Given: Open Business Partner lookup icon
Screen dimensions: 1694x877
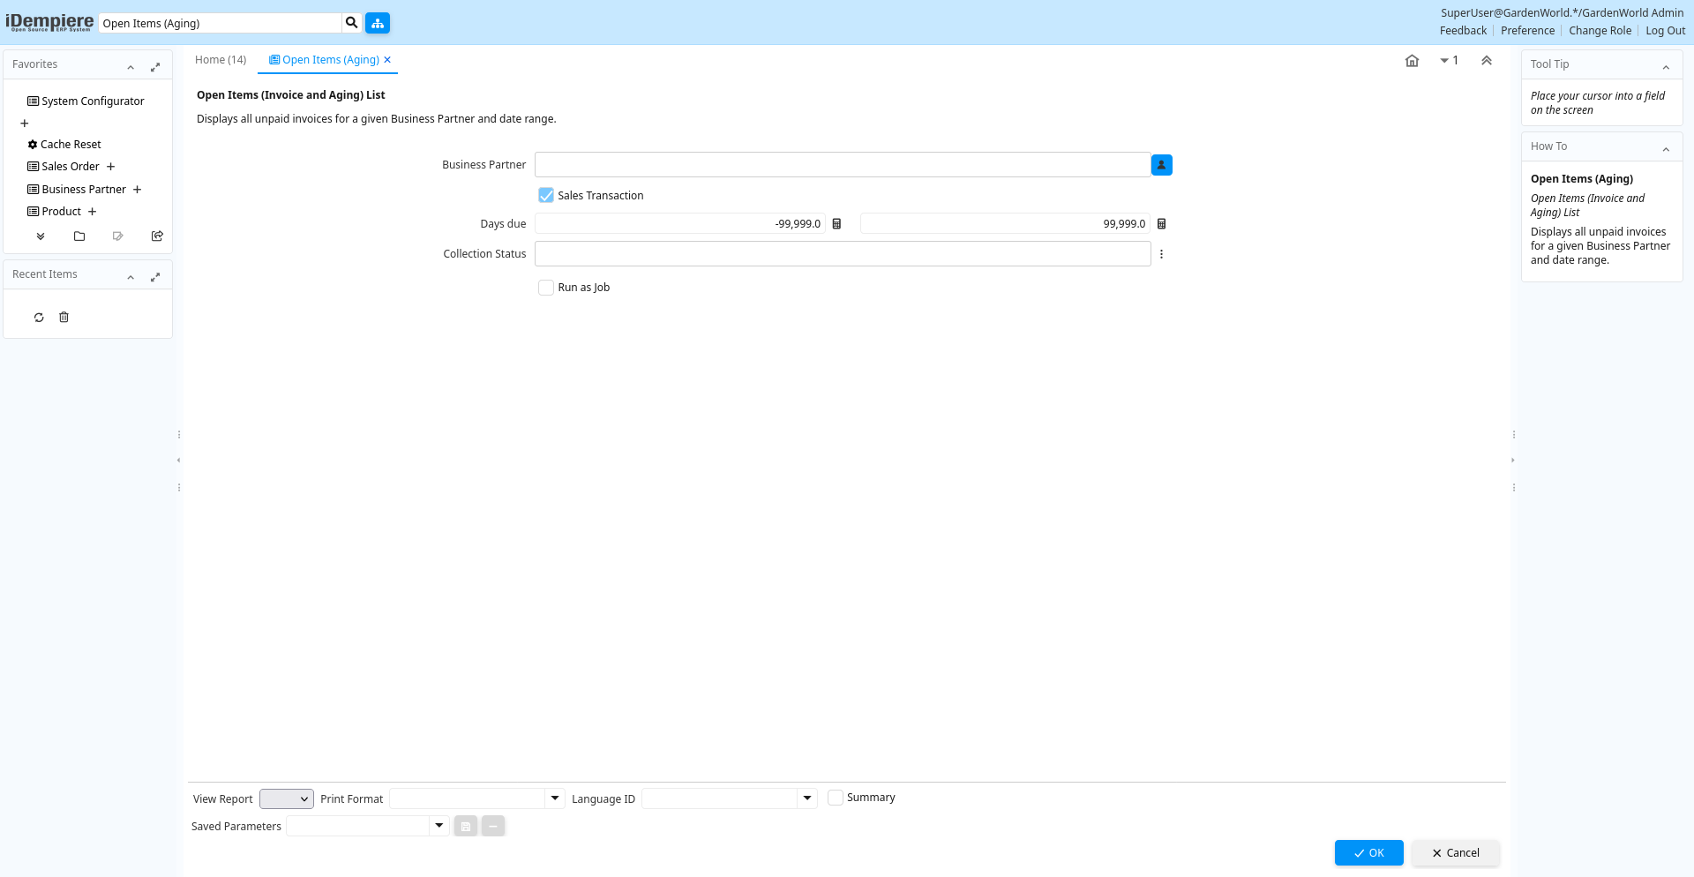Looking at the screenshot, I should click(x=1161, y=165).
